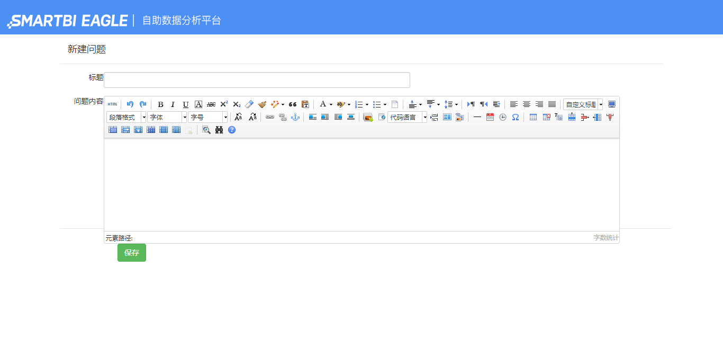Viewport: 723px width, 348px height.
Task: Merge cells icon in third row
Action: point(113,130)
